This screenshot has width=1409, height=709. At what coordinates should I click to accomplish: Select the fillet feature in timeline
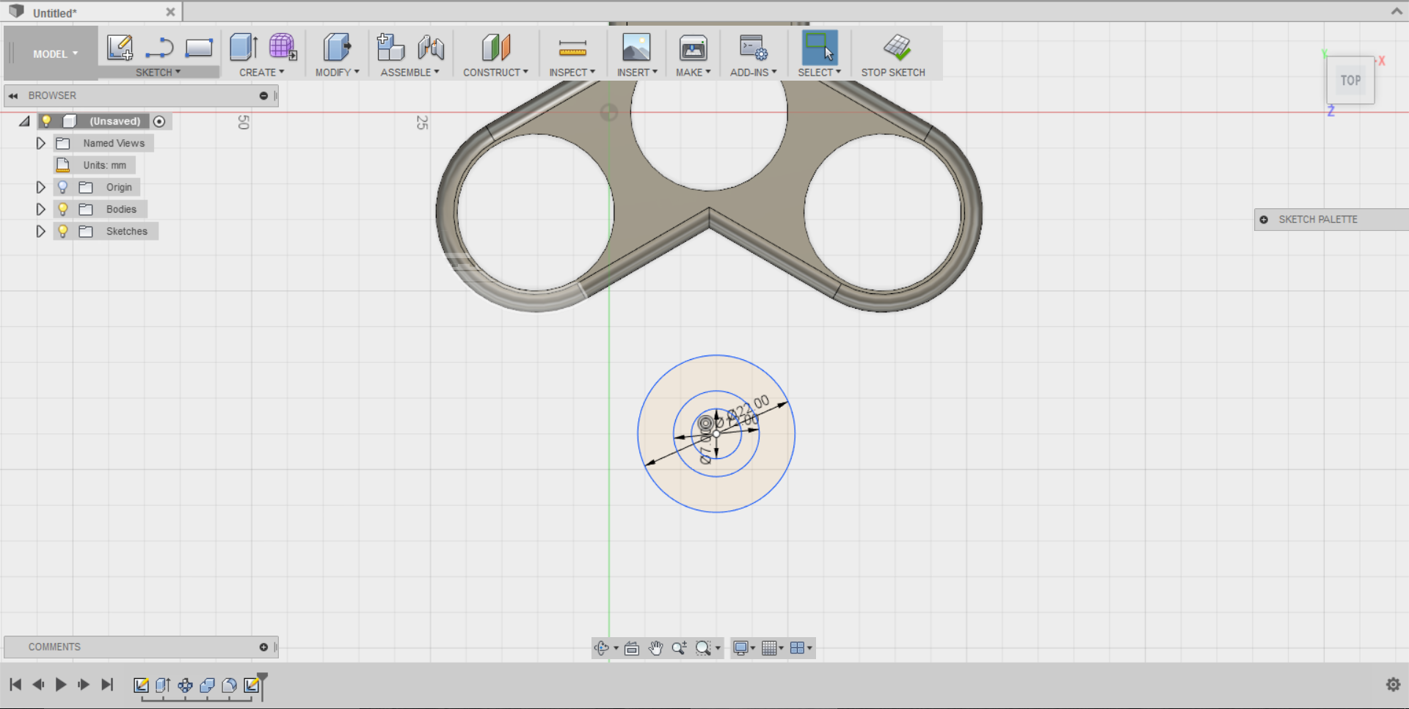(229, 685)
